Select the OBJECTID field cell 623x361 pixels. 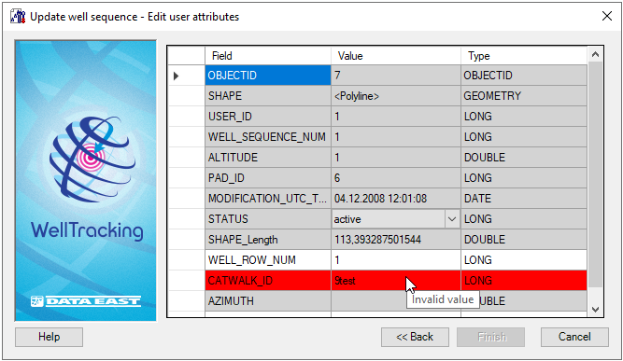268,76
